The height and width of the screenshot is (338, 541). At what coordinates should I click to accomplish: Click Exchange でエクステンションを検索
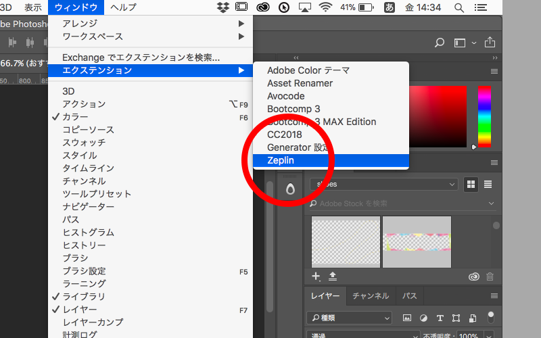pos(151,57)
